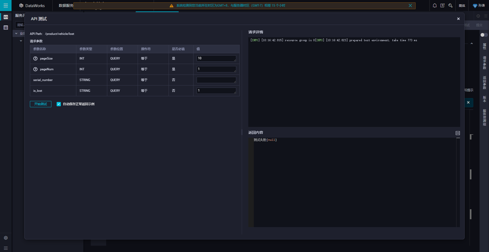Click the 提交 button behind the dialog
The width and height of the screenshot is (489, 252).
479,25
